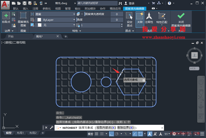The image size is (206, 138).
Task: Click the Select boundary objects icon
Action: point(14,14)
